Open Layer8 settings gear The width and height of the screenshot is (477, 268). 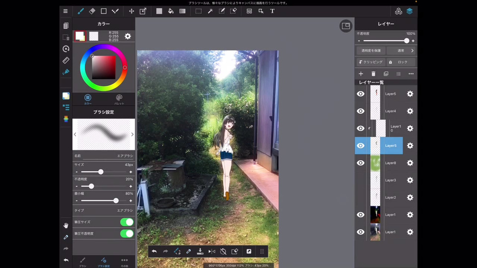(410, 163)
